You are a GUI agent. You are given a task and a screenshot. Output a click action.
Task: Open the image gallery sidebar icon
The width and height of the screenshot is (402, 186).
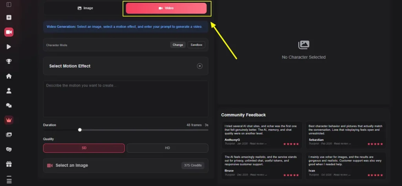point(9,135)
